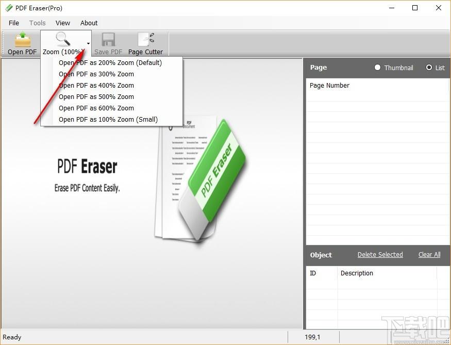Minimize the PDF Eraser window

391,8
